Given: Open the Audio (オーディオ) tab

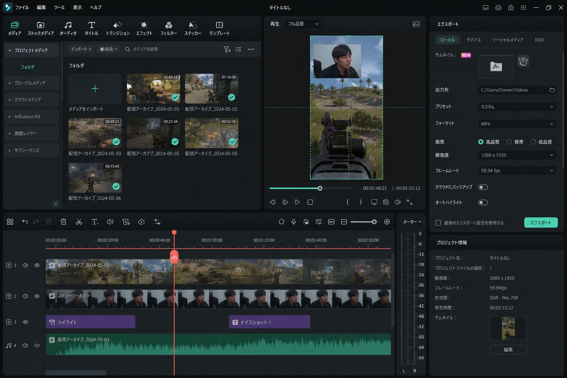Looking at the screenshot, I should click(x=68, y=28).
